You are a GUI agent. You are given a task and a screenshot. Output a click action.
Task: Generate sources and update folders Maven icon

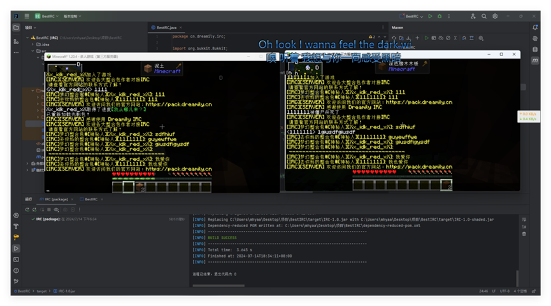401,38
